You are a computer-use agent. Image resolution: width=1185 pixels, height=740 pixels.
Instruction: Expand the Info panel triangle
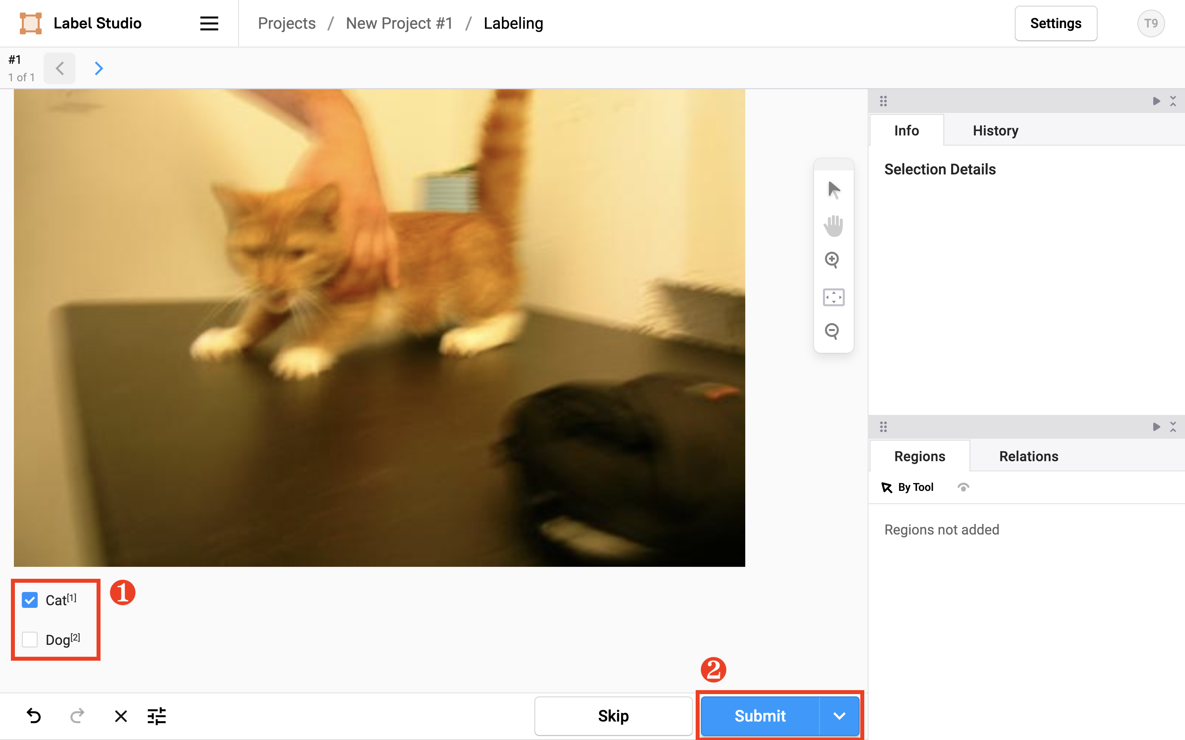coord(1157,101)
